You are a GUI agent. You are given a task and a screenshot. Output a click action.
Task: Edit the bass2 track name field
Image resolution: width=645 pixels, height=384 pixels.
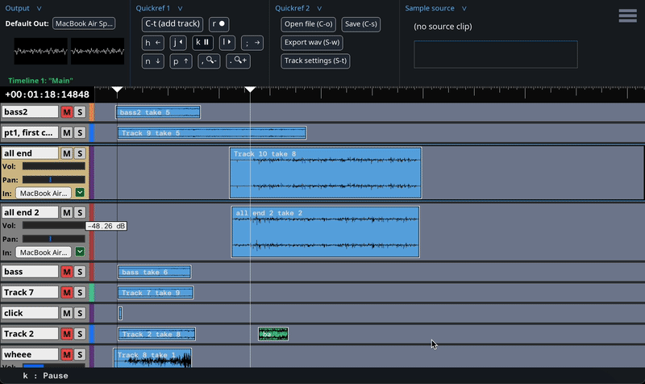click(x=30, y=112)
